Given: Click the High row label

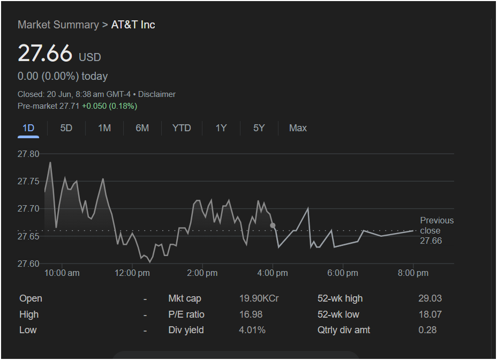Looking at the screenshot, I should (x=29, y=314).
